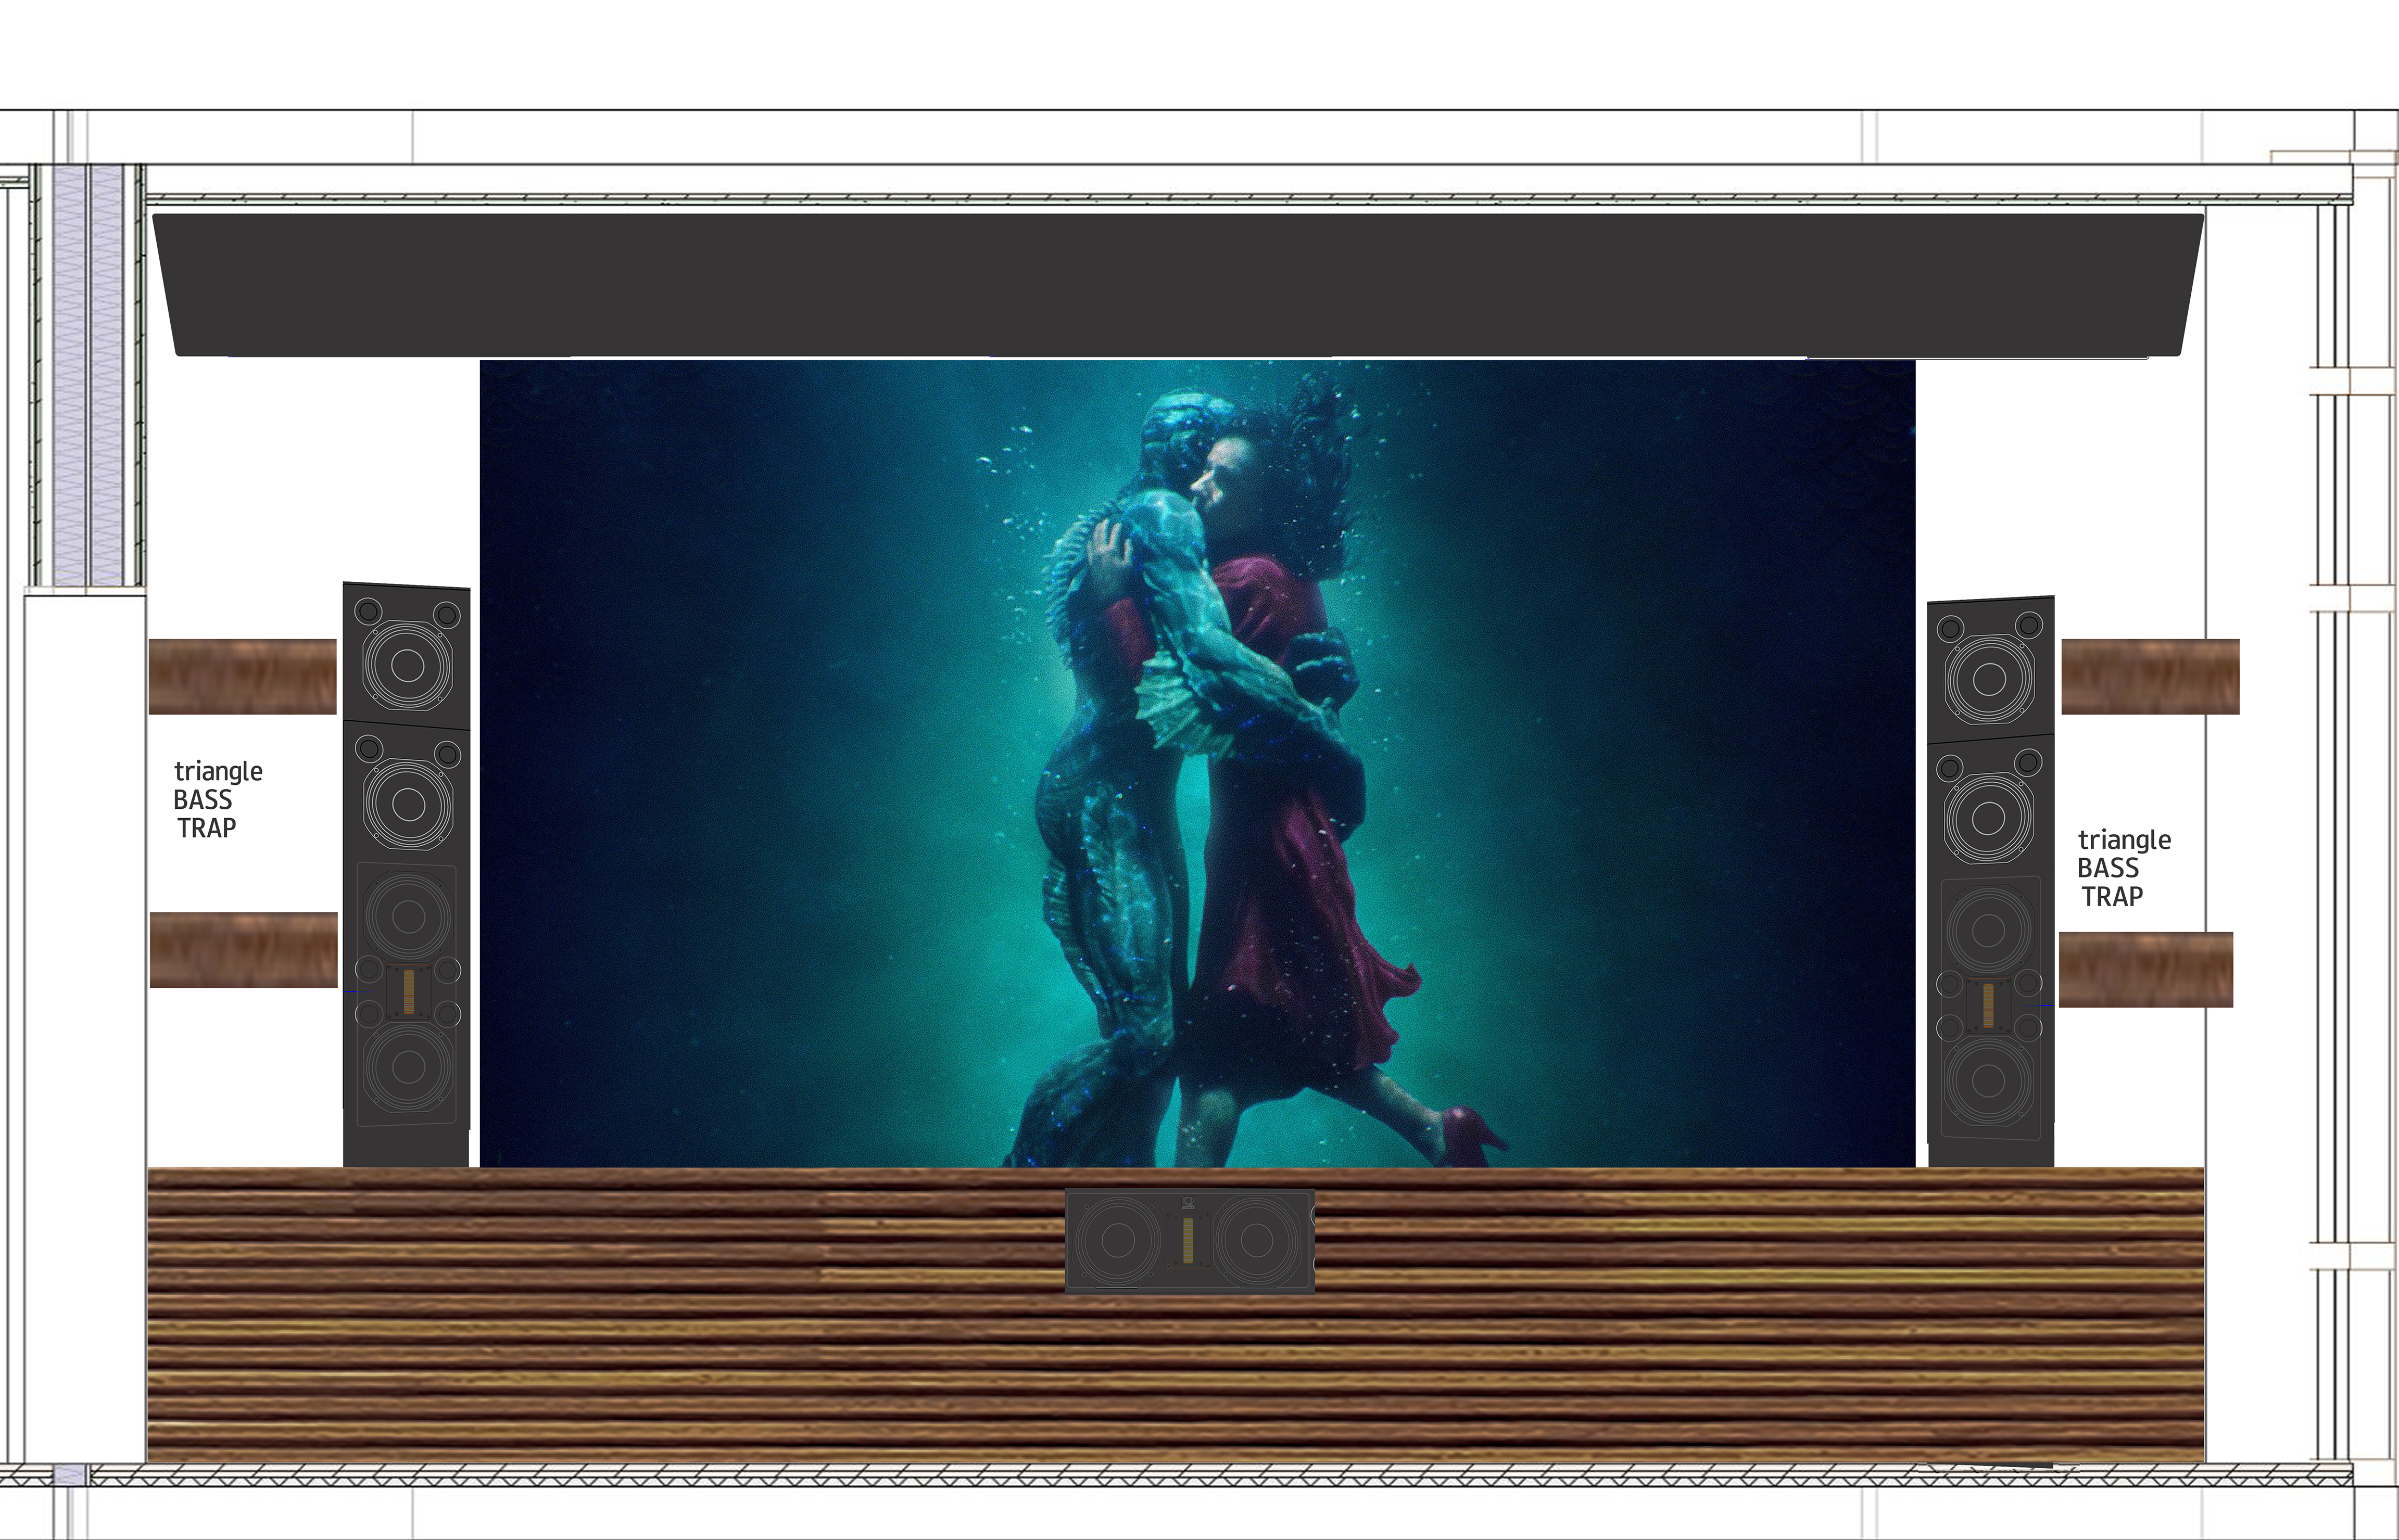The width and height of the screenshot is (2399, 1540).
Task: Click the left triangle BASS TRAP label
Action: [x=217, y=799]
